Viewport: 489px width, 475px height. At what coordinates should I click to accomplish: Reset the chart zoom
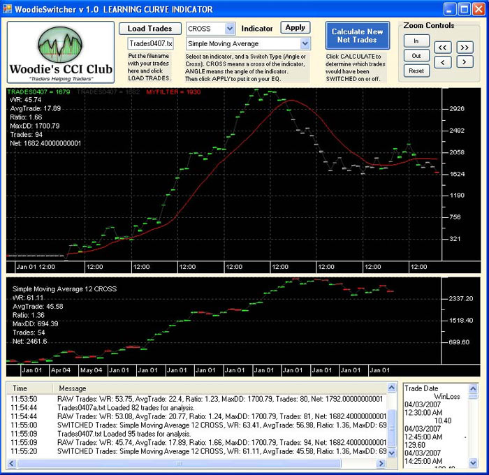pos(416,71)
